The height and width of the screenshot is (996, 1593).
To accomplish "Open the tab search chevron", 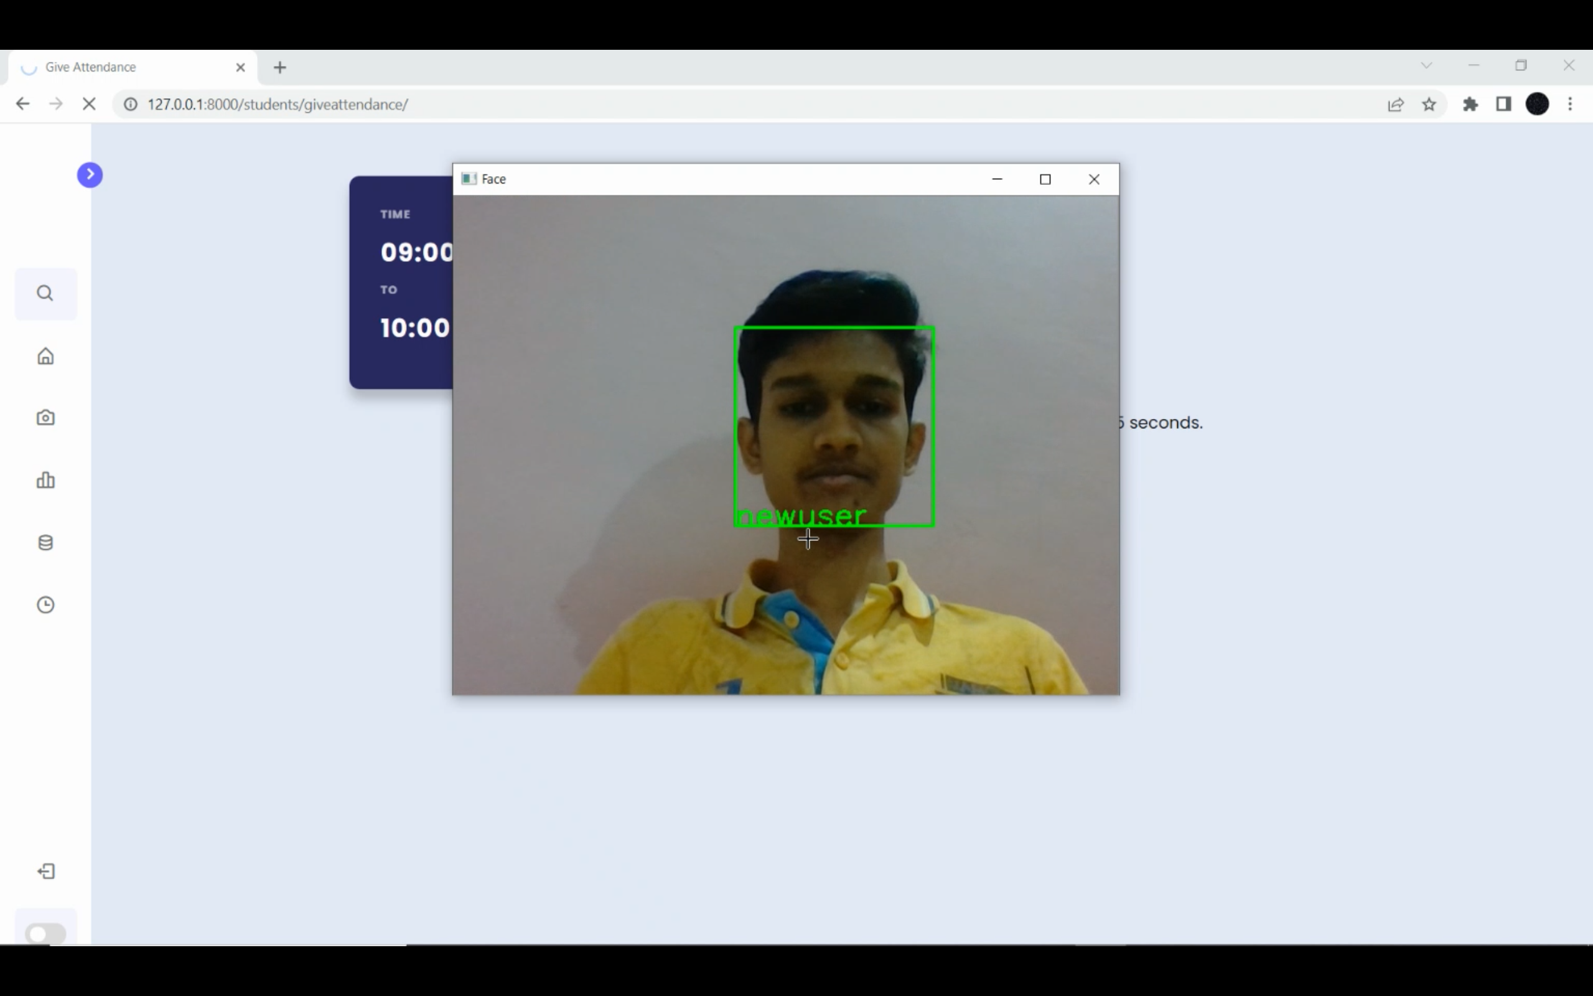I will 1426,65.
